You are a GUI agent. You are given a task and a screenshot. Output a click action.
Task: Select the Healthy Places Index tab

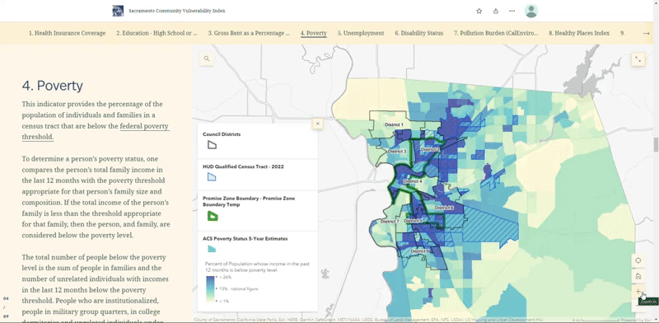[x=579, y=33]
